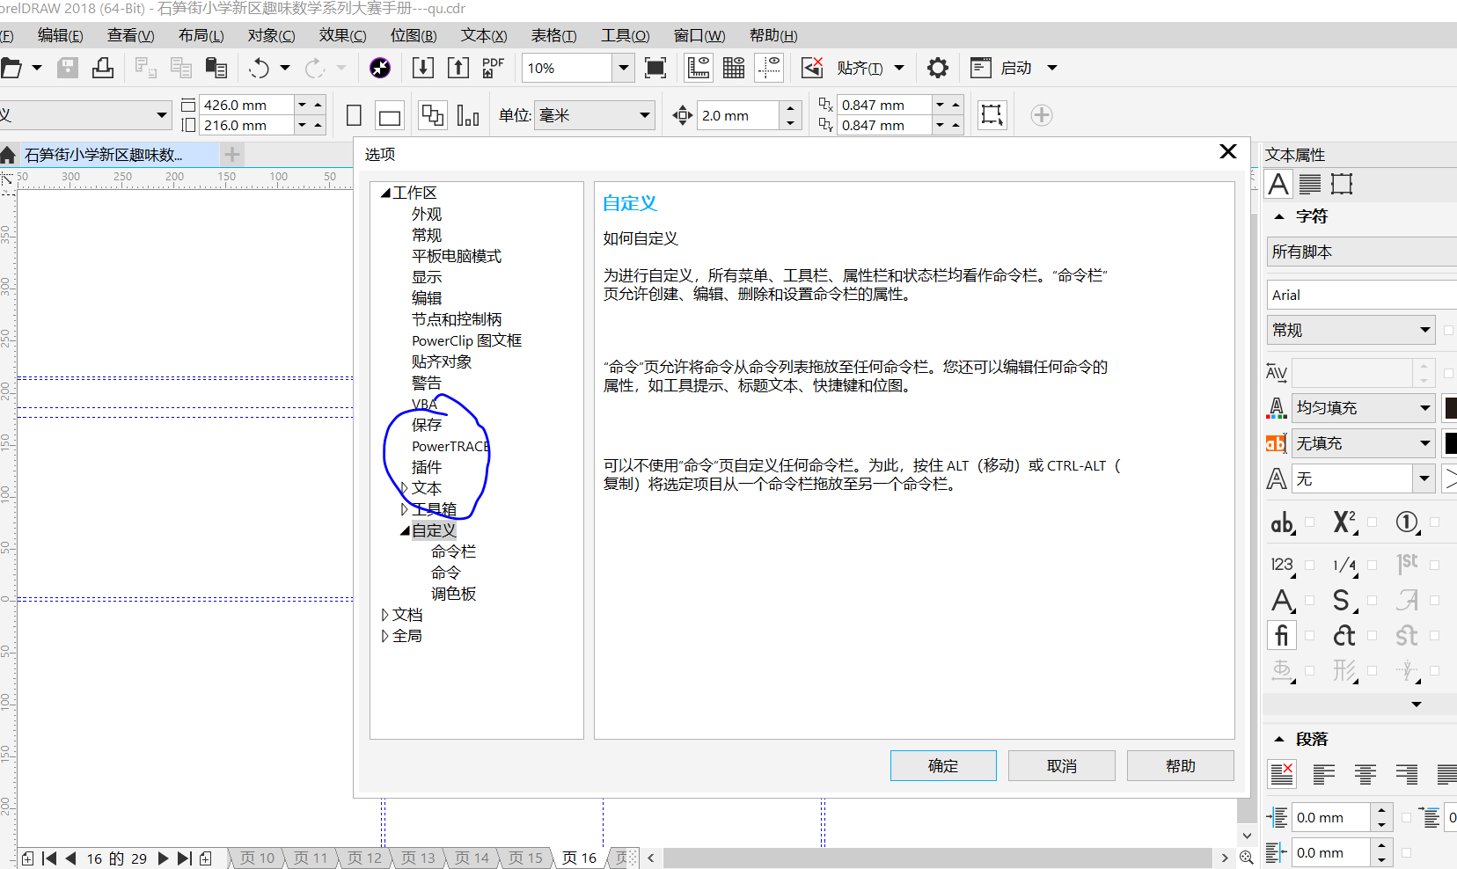Select the Paragraph icon in Text Properties
This screenshot has height=869, width=1457.
[1310, 184]
